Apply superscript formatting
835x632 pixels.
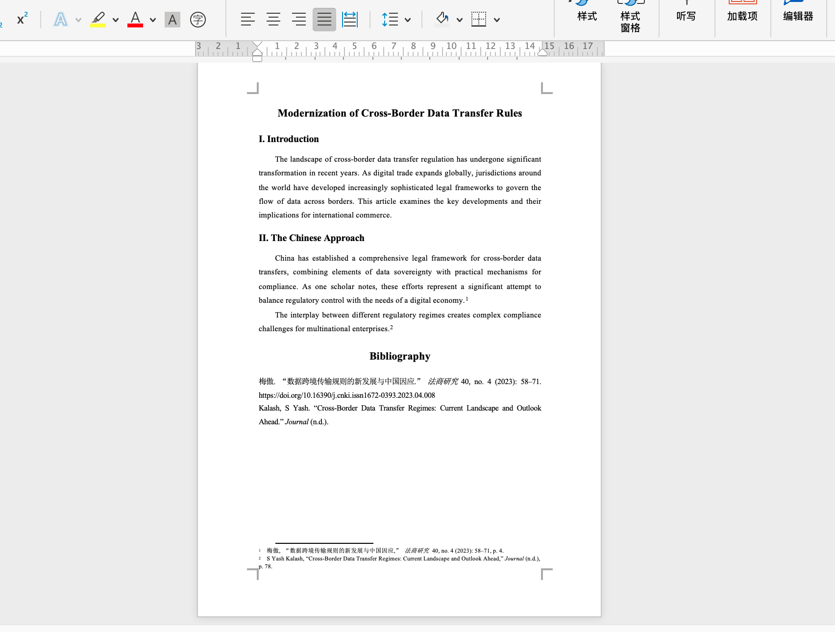point(22,19)
